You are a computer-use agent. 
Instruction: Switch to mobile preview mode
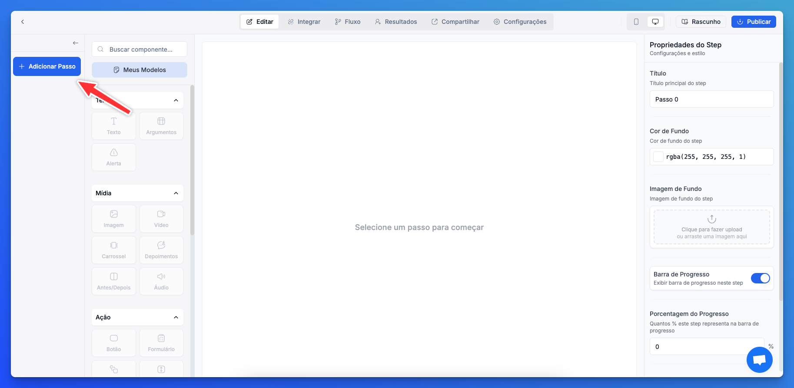click(636, 22)
